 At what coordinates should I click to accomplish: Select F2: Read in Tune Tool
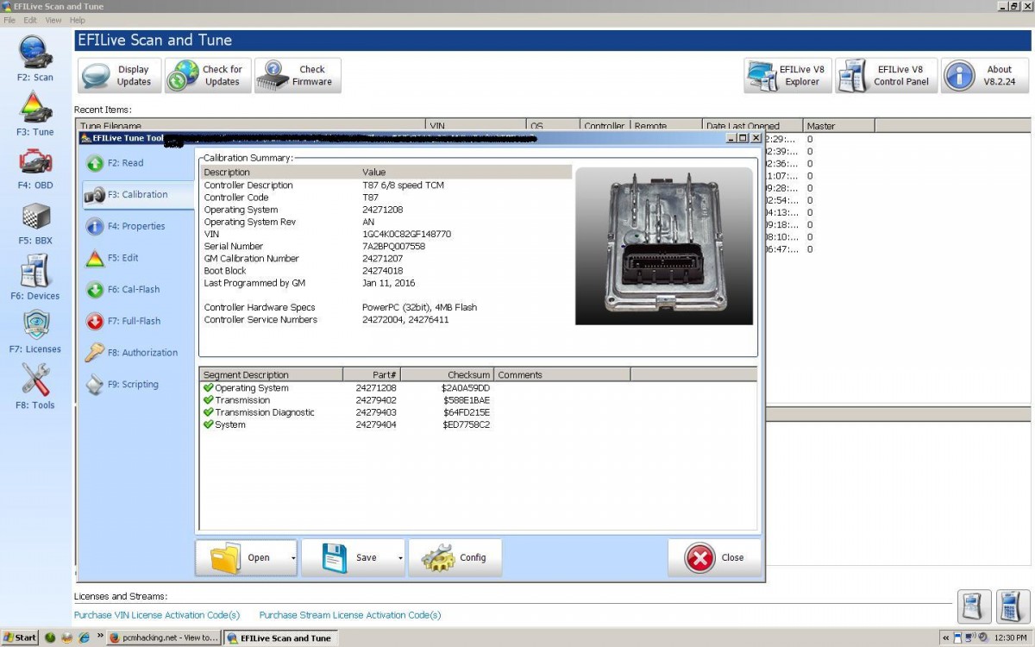138,163
